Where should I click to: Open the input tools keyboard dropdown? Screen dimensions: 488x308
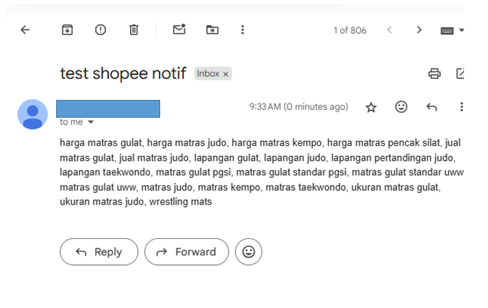tap(461, 30)
